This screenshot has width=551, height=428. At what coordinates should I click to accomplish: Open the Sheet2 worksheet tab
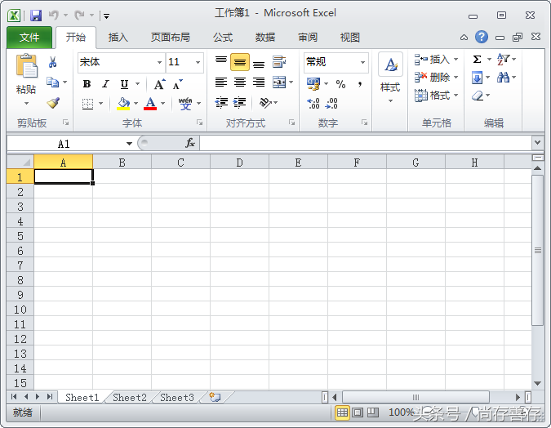tap(130, 398)
